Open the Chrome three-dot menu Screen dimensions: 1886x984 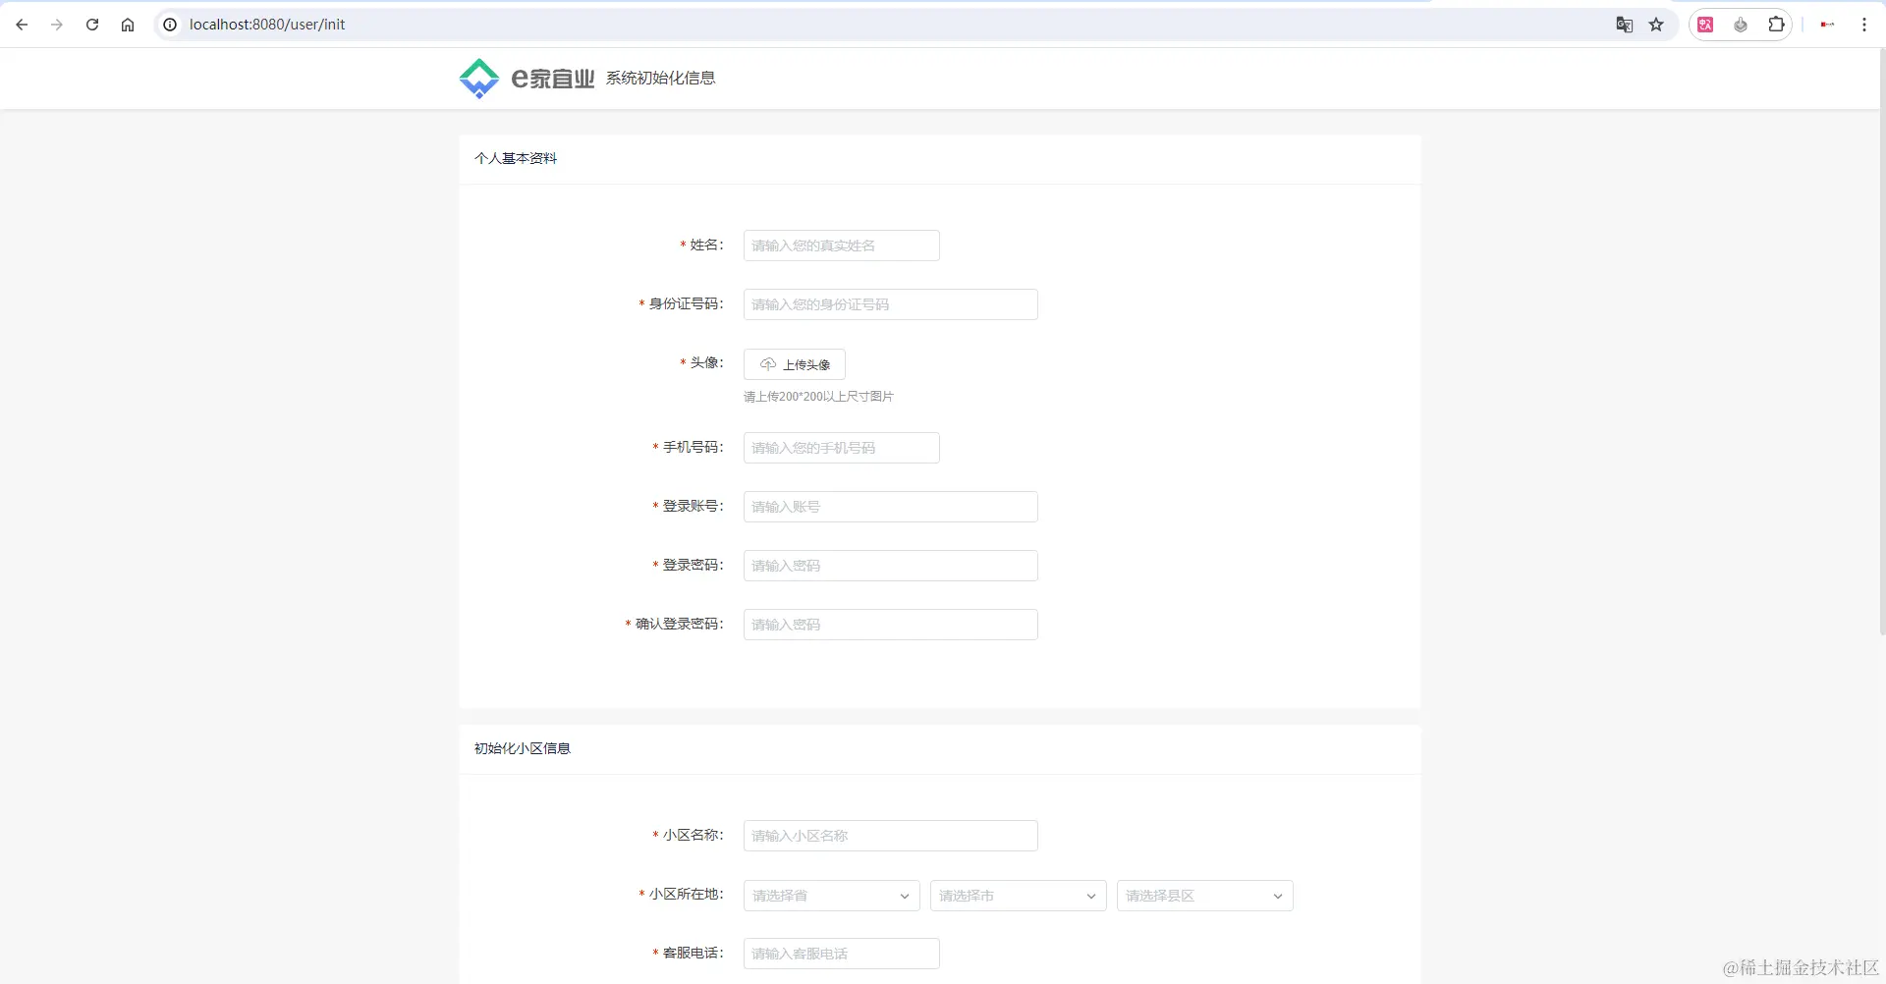pos(1864,25)
